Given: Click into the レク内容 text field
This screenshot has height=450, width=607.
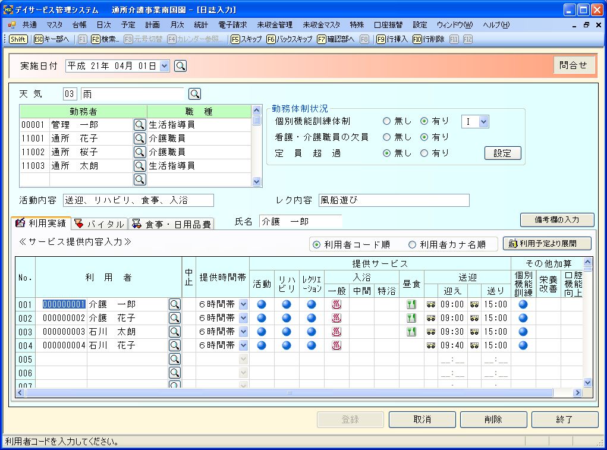Looking at the screenshot, I should coord(394,200).
